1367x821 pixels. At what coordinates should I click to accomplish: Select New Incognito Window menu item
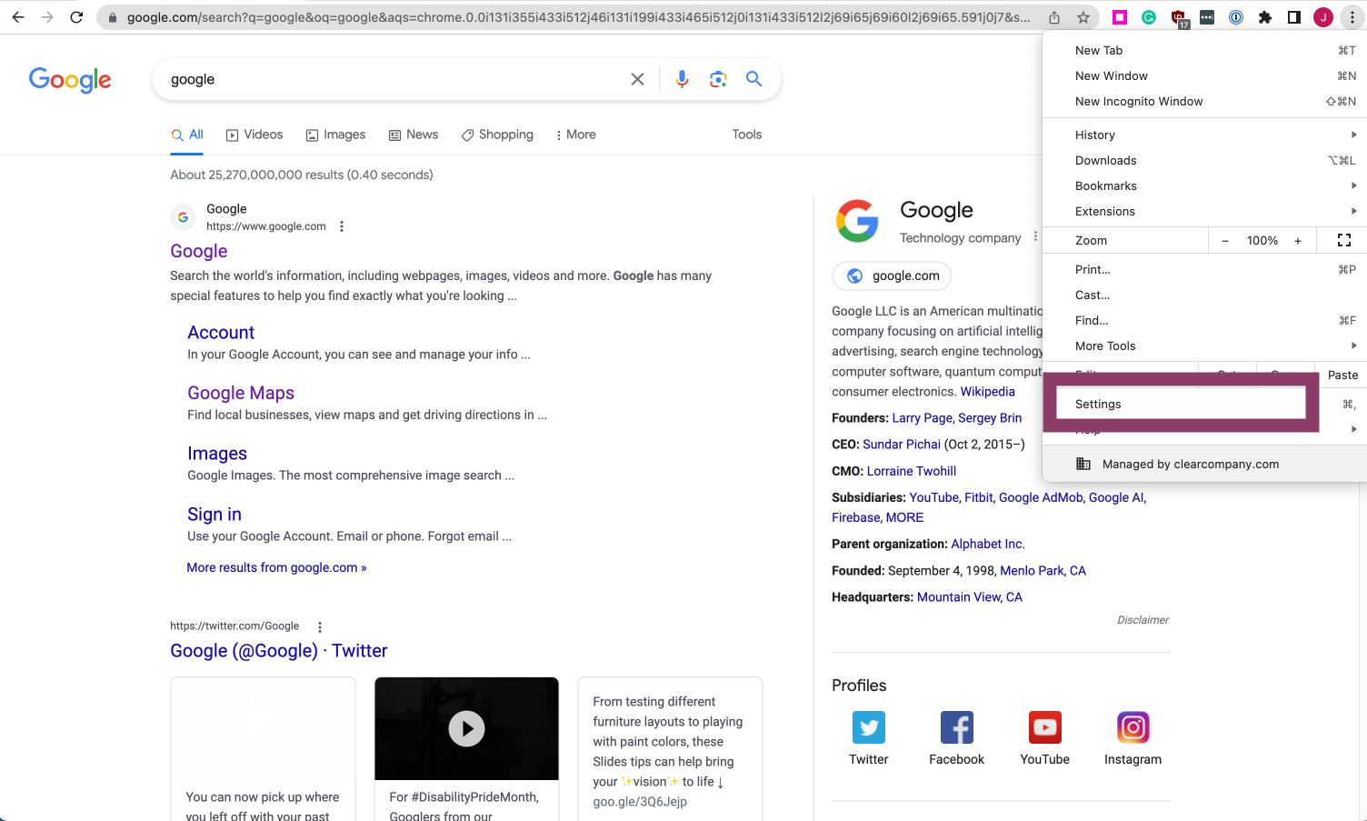pos(1204,101)
